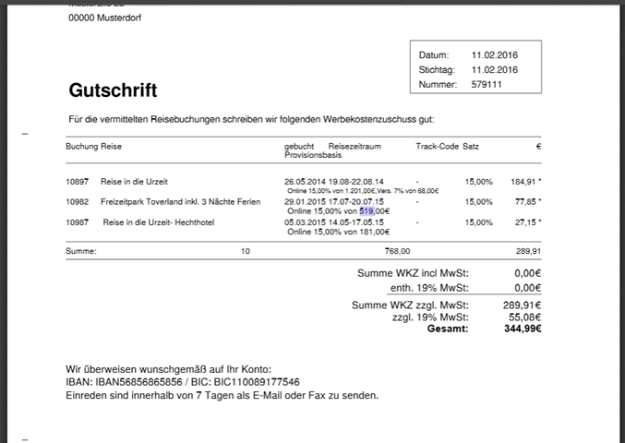Click the Nummer value 579111
The height and width of the screenshot is (443, 625).
coord(488,85)
